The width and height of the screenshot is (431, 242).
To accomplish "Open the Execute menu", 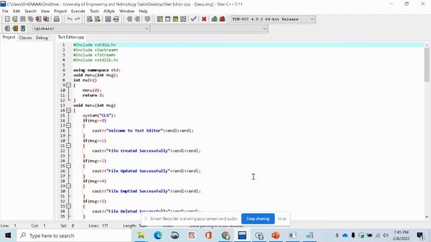I will click(78, 11).
